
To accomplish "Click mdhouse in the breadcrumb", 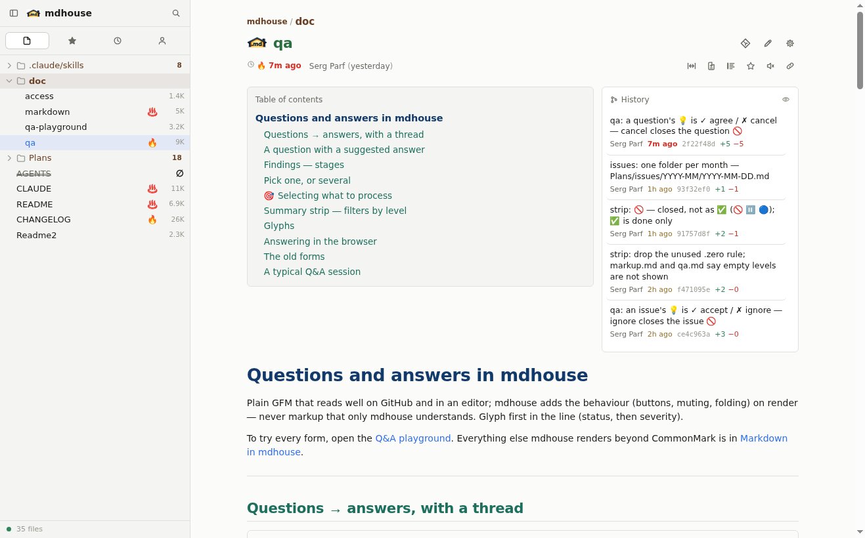I will pos(267,22).
